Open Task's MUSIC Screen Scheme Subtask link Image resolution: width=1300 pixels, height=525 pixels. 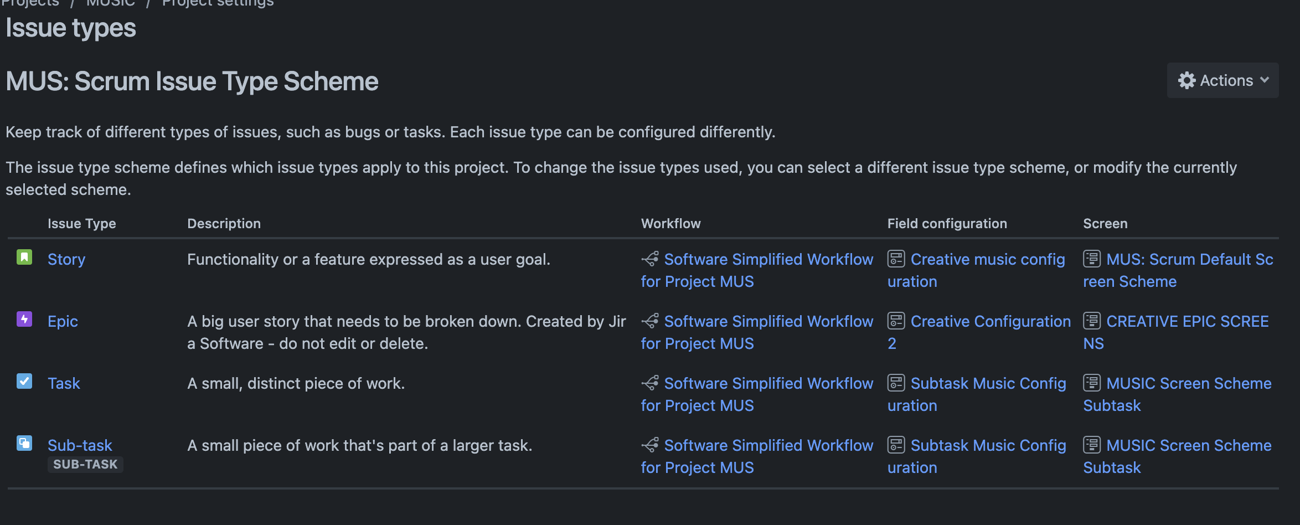click(1177, 394)
